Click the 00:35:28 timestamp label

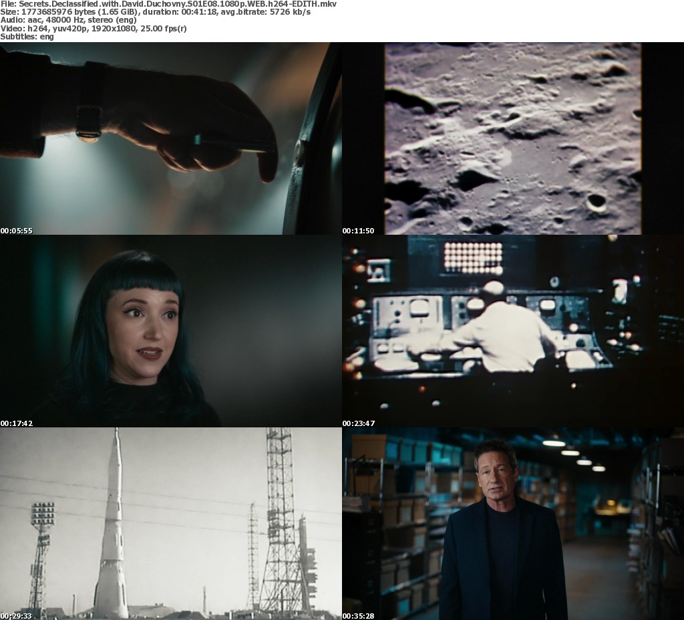point(359,616)
